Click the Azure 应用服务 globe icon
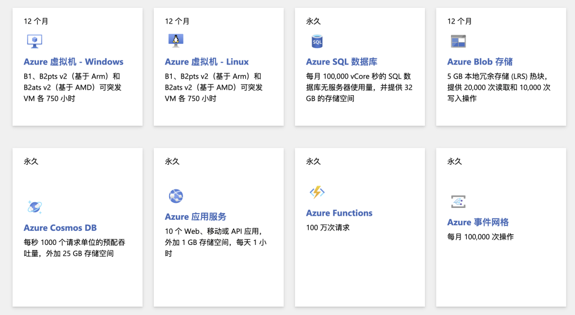Screen dimensions: 575x315 [176, 196]
